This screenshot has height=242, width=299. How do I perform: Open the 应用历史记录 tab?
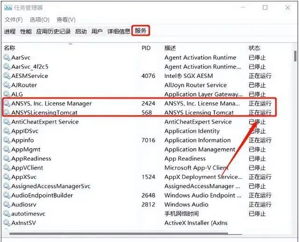[x=53, y=31]
